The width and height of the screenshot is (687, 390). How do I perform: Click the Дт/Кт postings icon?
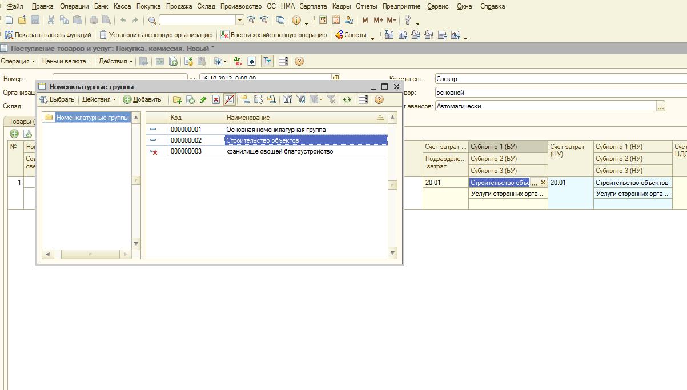pyautogui.click(x=238, y=61)
